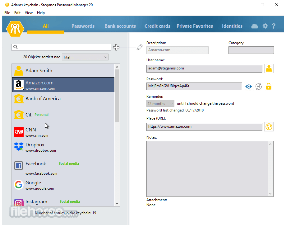Viewport: 286px width, 227px height.
Task: Open the File menu
Action: tap(7, 12)
